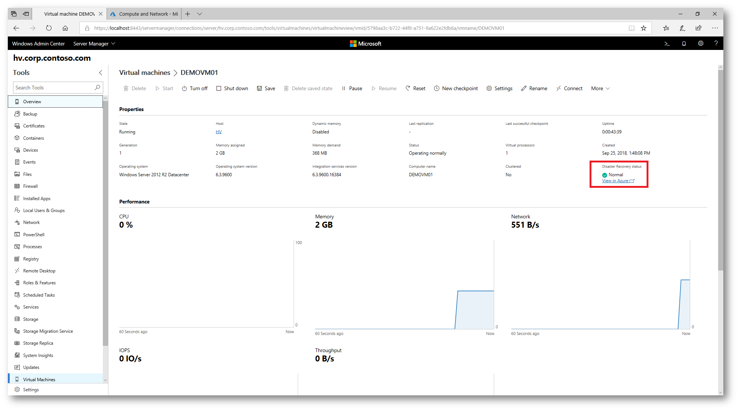The width and height of the screenshot is (739, 411).
Task: Turn off the virtual machine
Action: pyautogui.click(x=195, y=88)
